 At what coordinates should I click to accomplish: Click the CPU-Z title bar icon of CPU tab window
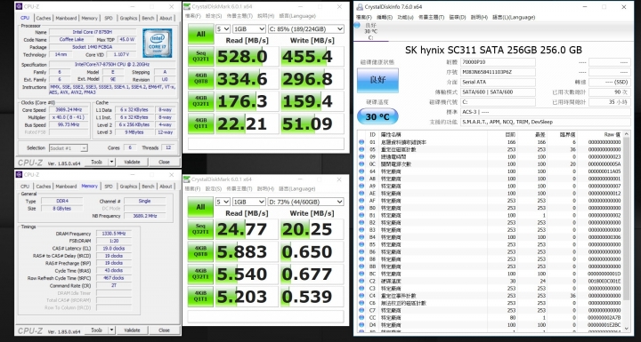pyautogui.click(x=19, y=6)
